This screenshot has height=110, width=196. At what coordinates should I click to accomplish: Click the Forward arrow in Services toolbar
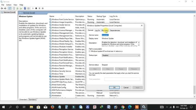[5, 8]
